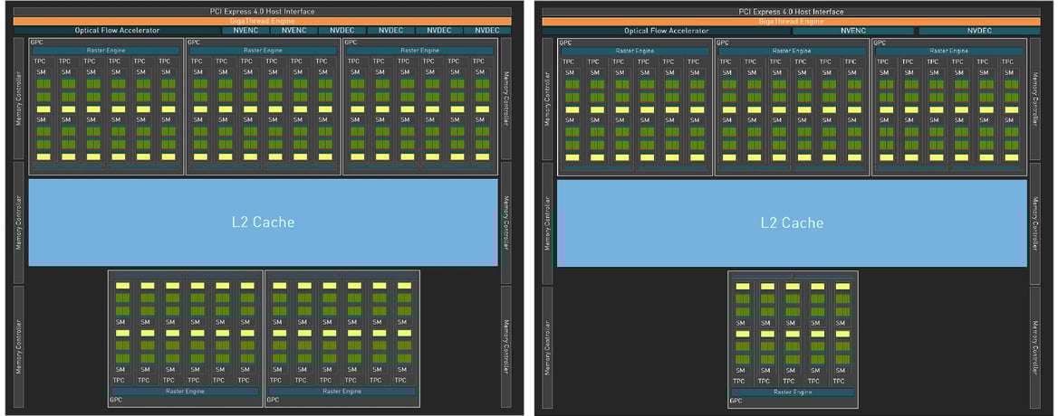Click PCI Express 4.0 Host Interface in right diagram

pos(792,12)
